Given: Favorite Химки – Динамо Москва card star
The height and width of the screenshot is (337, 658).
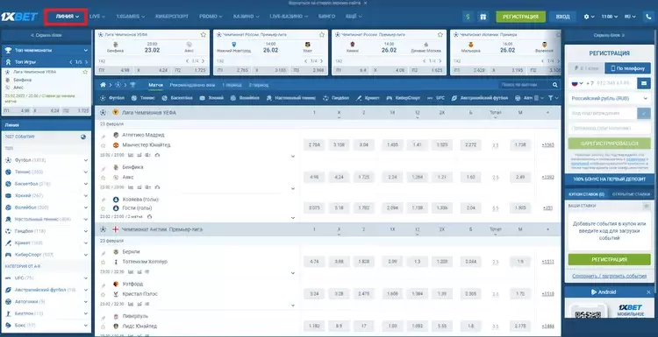Looking at the screenshot, I should [440, 35].
